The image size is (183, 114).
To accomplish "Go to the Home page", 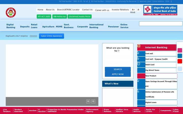I will (40, 10).
